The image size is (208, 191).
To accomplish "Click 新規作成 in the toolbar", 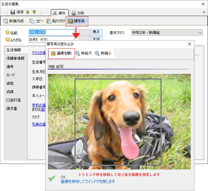I will (x=13, y=21).
